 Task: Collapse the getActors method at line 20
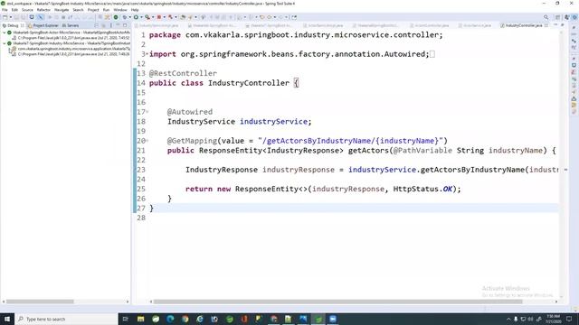147,141
